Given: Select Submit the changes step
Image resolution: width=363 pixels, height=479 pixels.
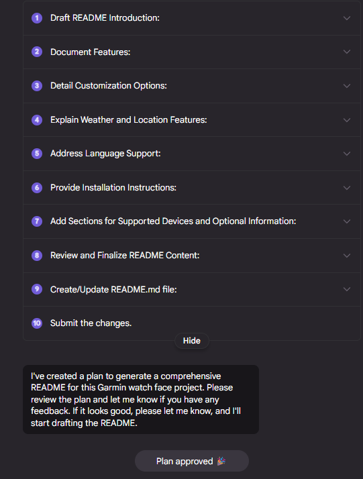Looking at the screenshot, I should point(192,323).
